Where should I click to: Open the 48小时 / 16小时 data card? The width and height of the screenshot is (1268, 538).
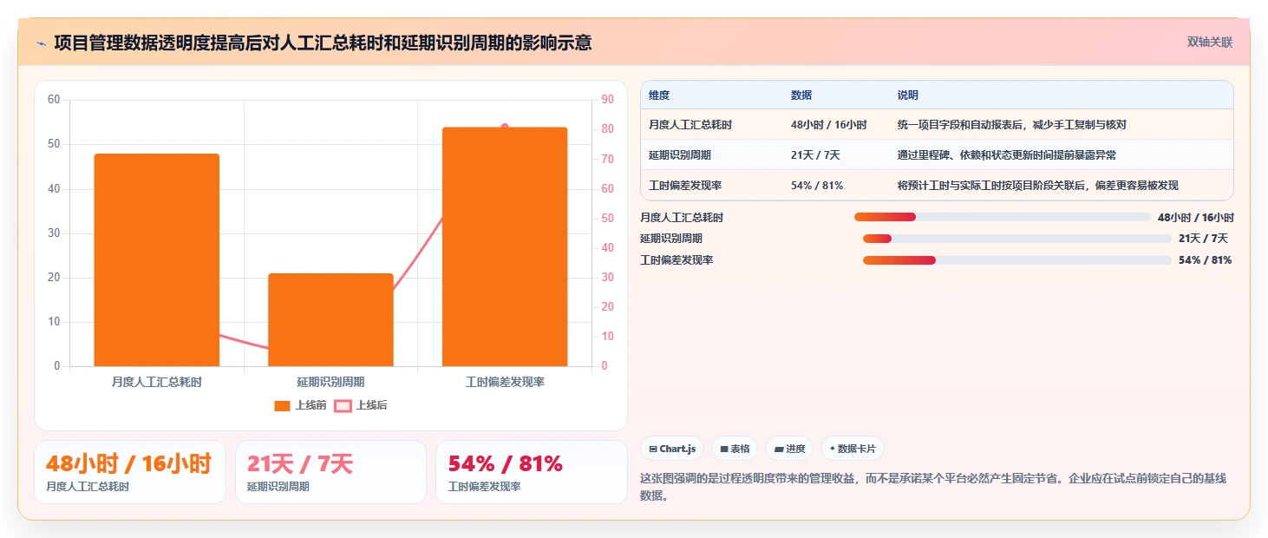(130, 472)
